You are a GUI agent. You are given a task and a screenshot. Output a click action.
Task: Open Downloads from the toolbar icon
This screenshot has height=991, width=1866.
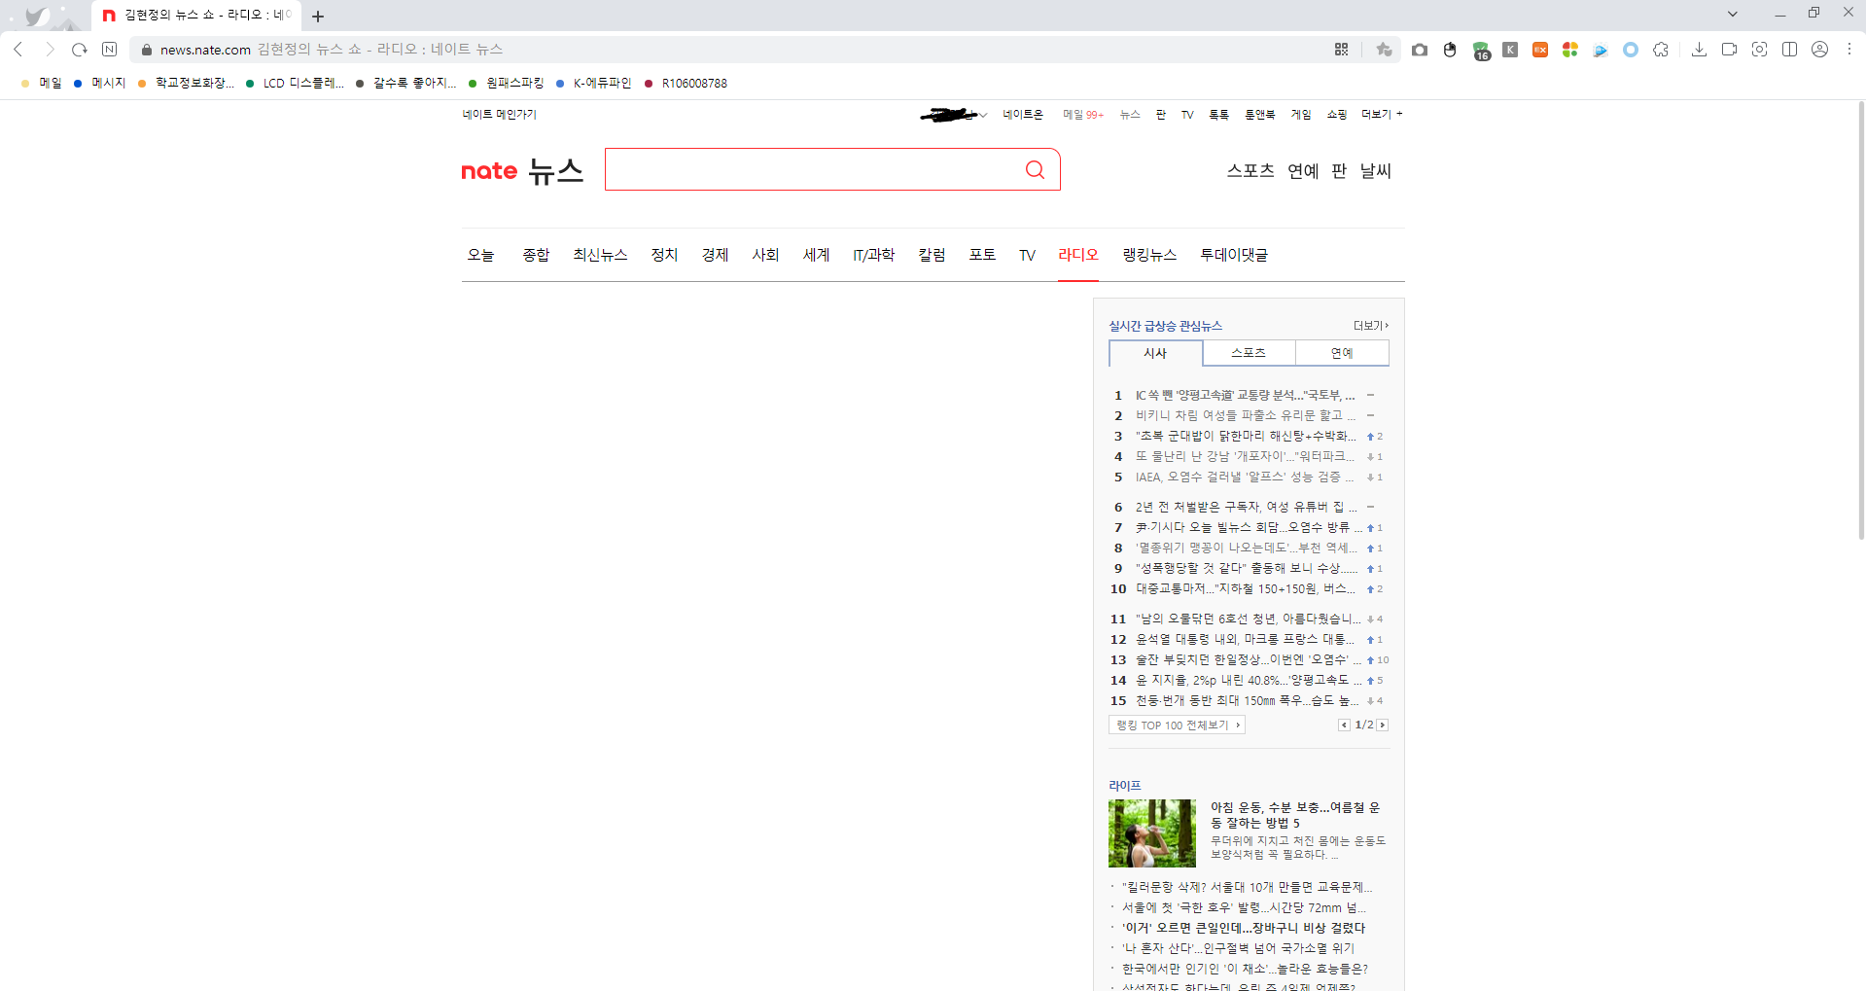(1700, 49)
